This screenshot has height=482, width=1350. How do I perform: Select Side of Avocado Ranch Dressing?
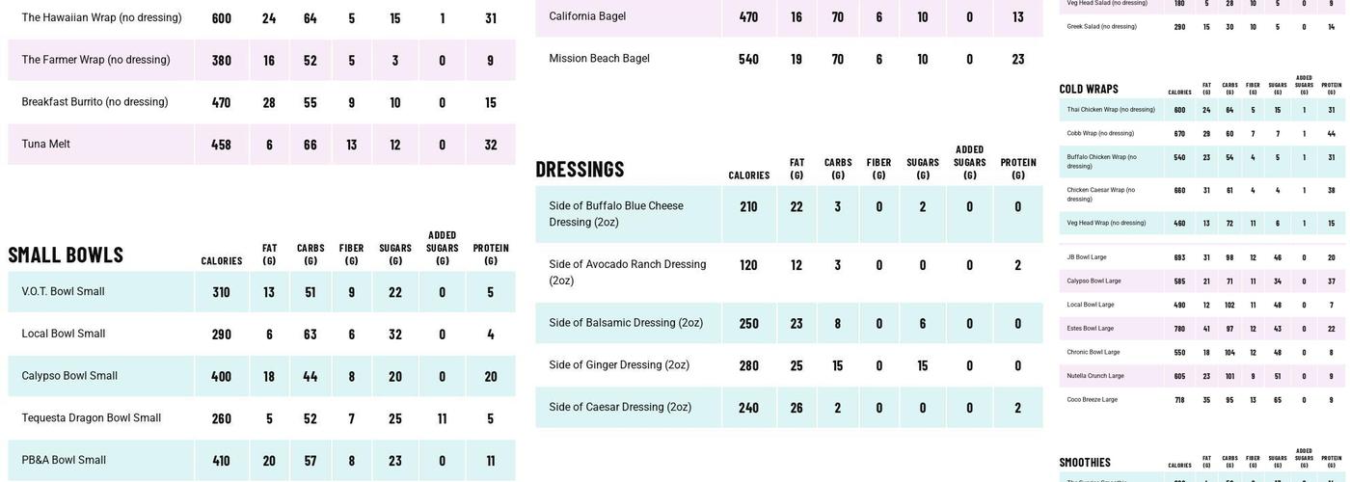point(627,272)
